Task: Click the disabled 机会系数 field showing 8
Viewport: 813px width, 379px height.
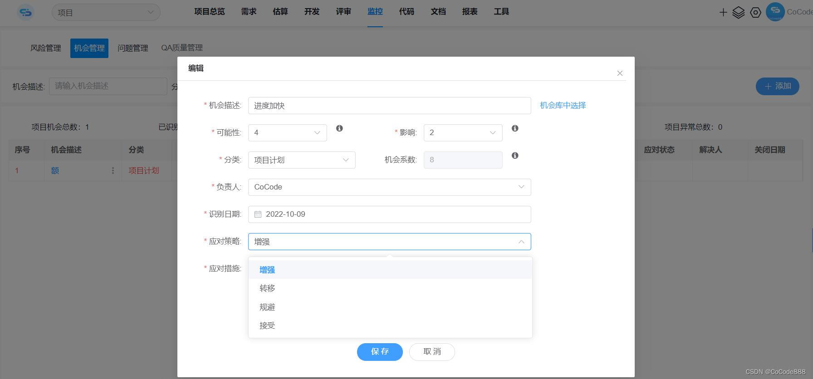Action: [463, 160]
